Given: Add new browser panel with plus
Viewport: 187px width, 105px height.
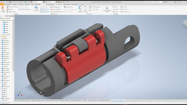Looking at the screenshot, I should [x=6, y=16].
